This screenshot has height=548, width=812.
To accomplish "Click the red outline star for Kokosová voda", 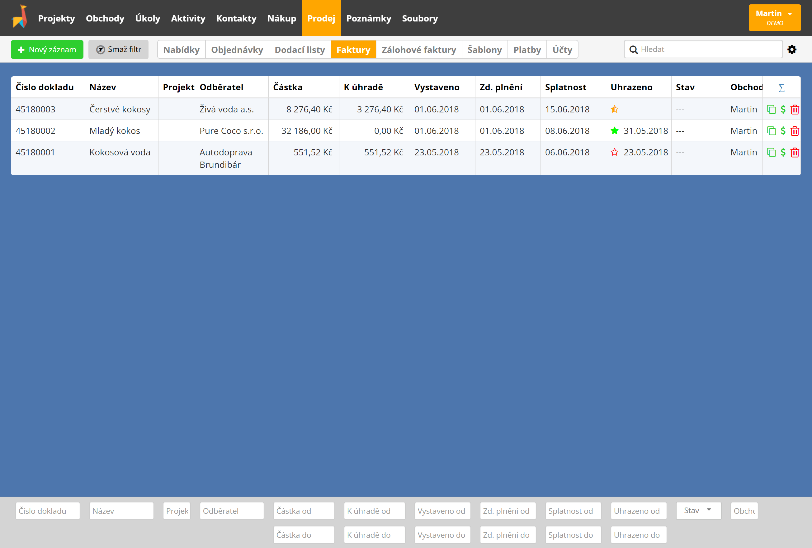I will tap(615, 152).
